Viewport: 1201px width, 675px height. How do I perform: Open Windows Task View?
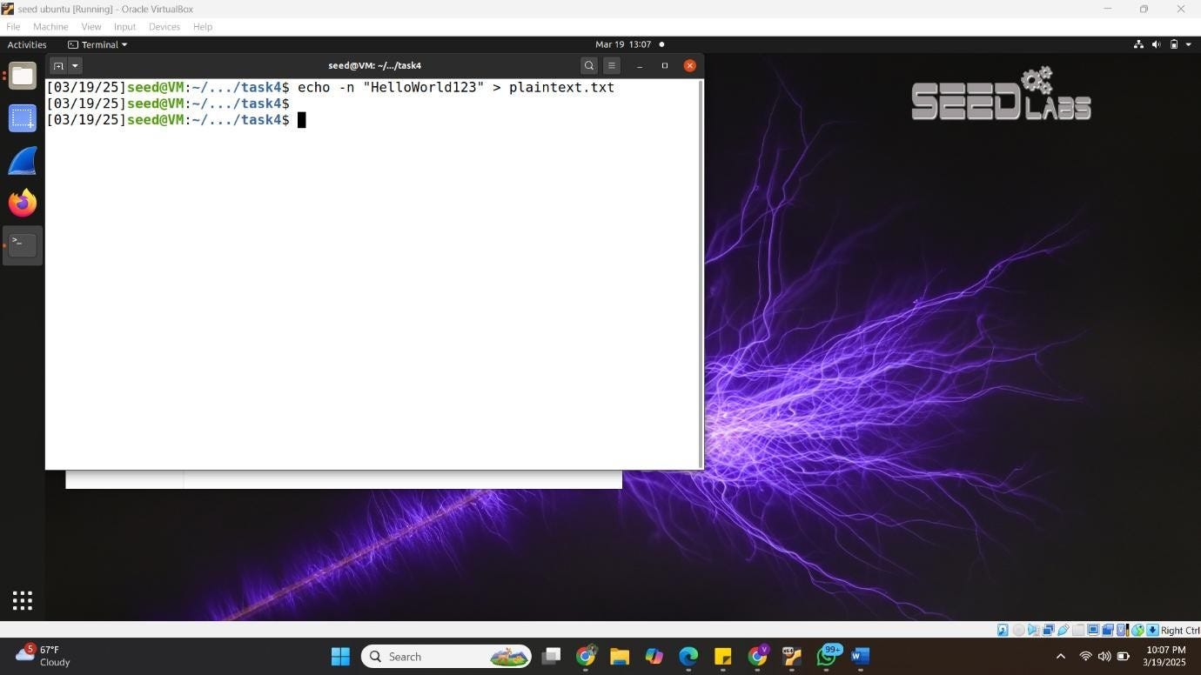click(x=551, y=656)
